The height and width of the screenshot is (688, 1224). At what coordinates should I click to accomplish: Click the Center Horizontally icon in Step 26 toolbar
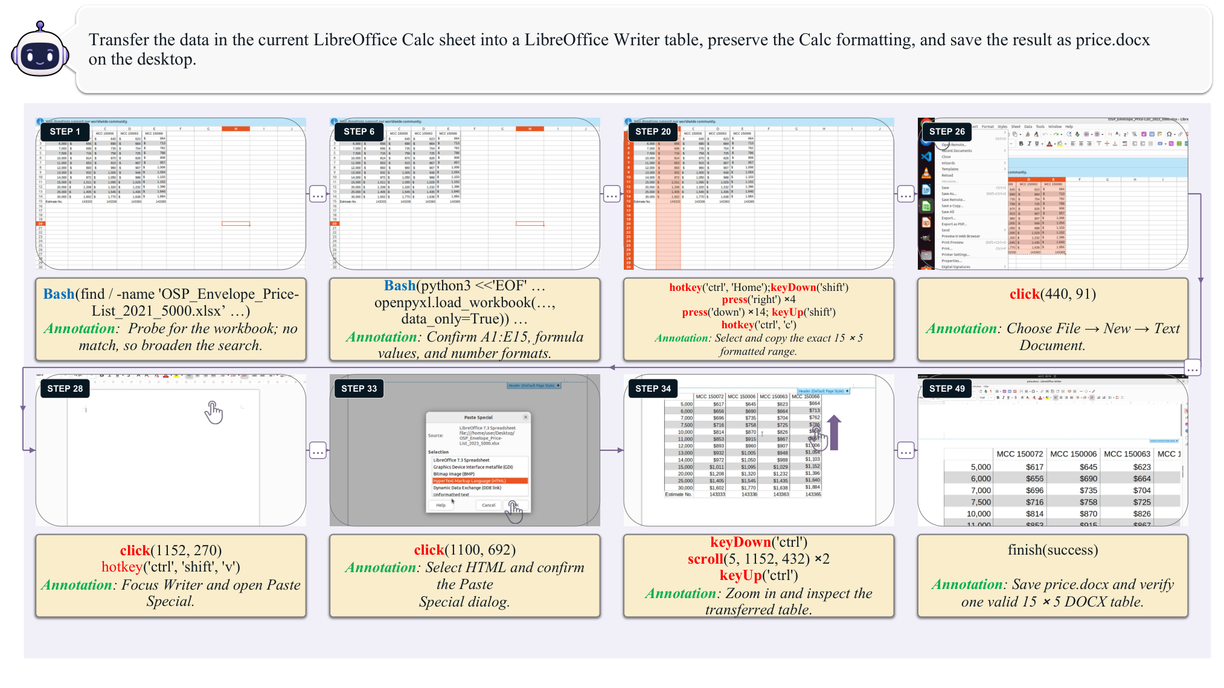[x=1081, y=144]
